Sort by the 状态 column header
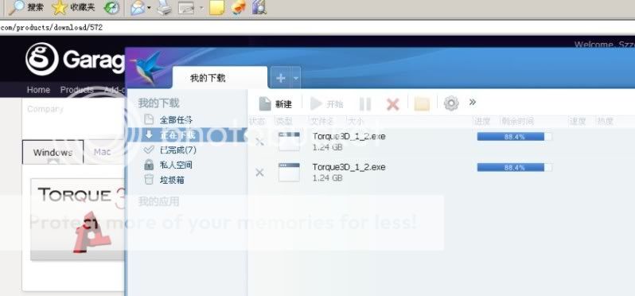This screenshot has height=296, width=635. pyautogui.click(x=257, y=121)
